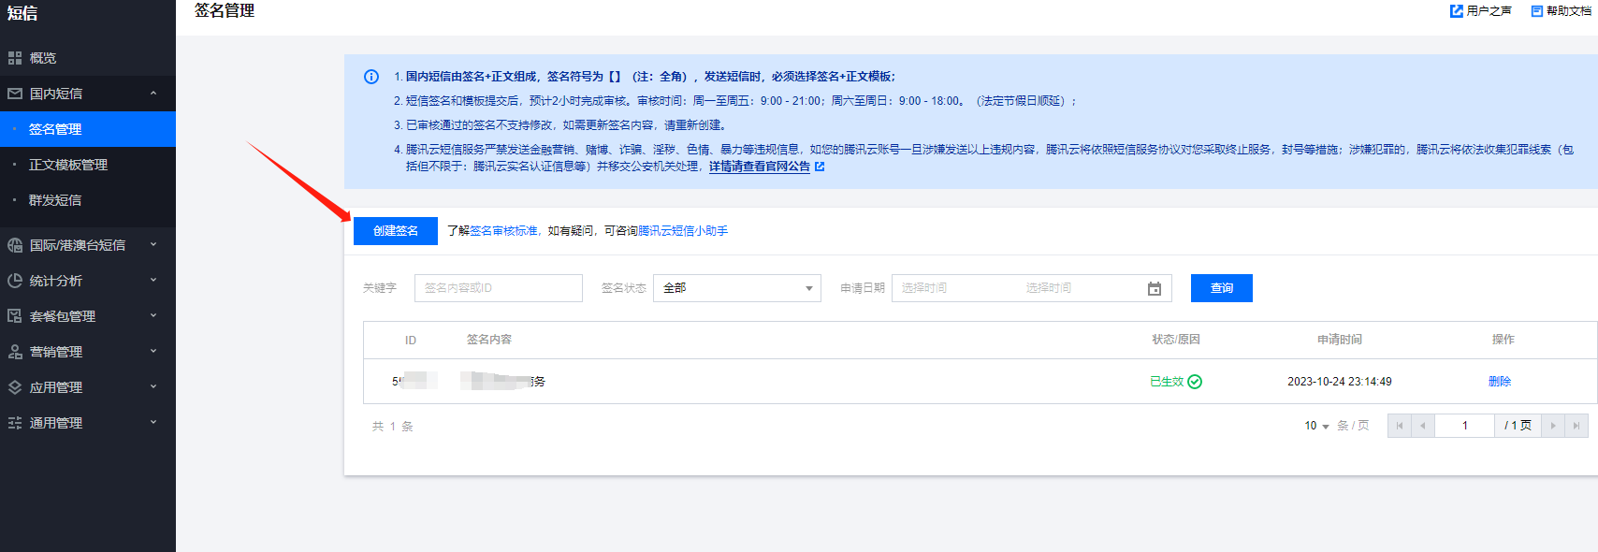This screenshot has width=1598, height=552.
Task: Click the 用户之声 edit icon
Action: (1457, 11)
